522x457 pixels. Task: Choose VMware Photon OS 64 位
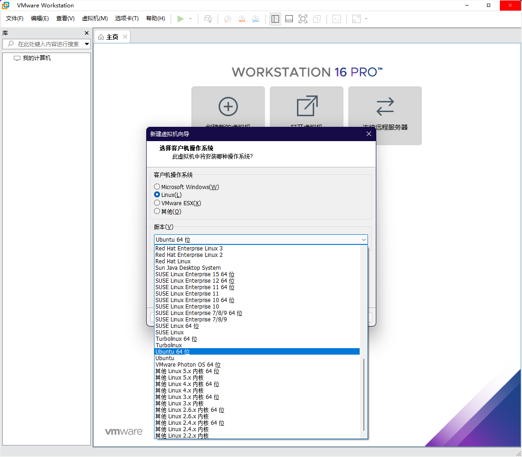[x=257, y=364]
